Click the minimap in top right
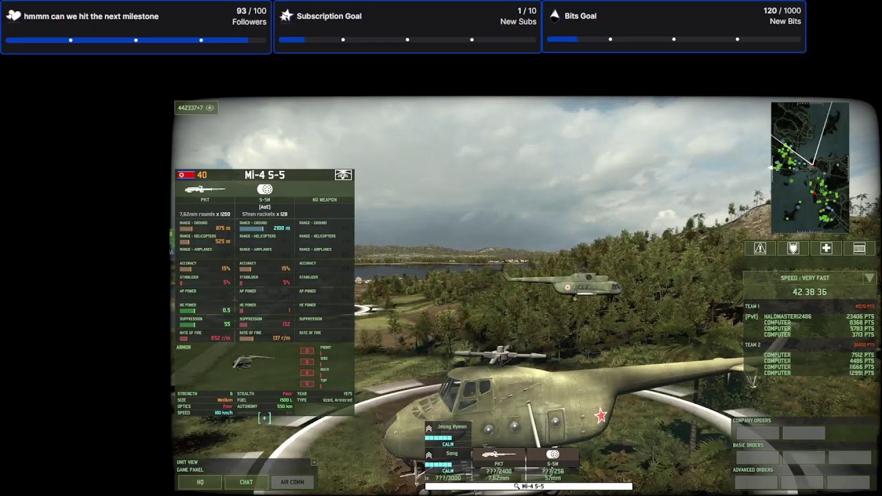882x496 pixels. [x=810, y=167]
